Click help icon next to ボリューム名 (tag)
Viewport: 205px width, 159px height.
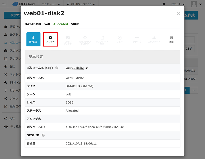click(57, 68)
